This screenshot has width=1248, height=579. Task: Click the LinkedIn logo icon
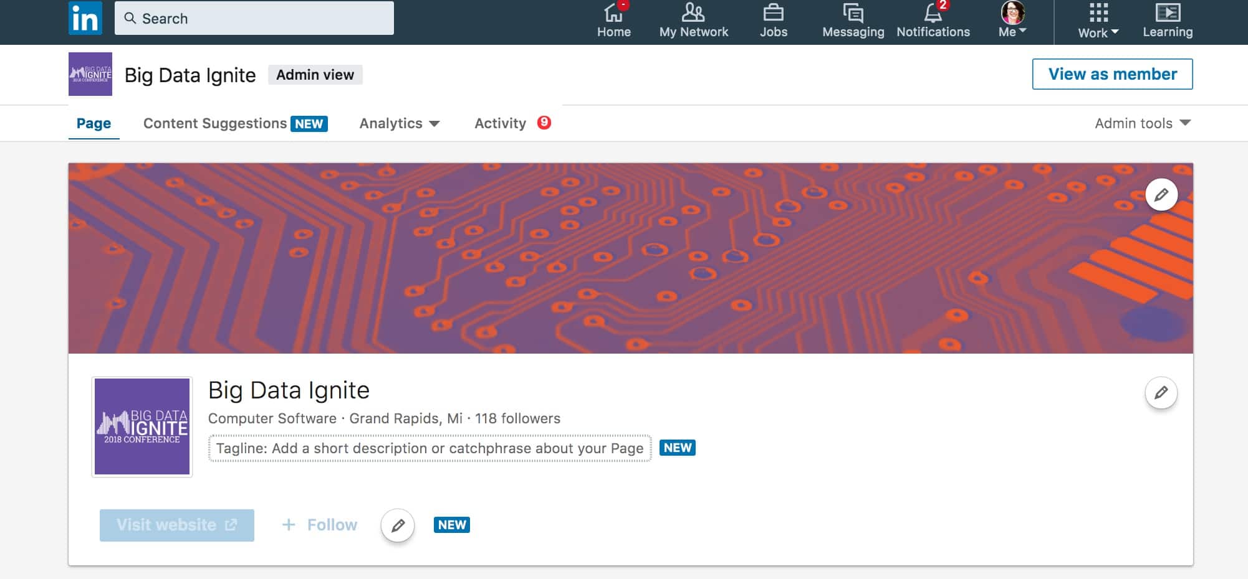point(85,18)
